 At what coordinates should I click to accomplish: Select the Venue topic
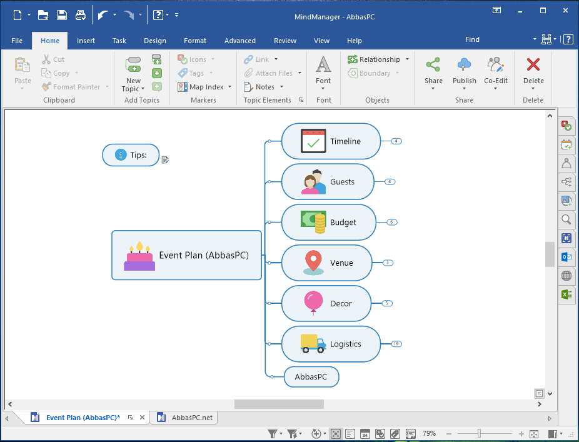326,263
